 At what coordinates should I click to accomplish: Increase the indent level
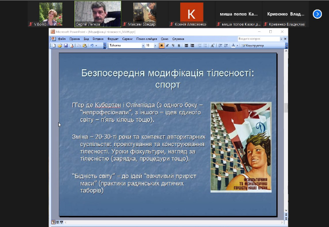click(226, 46)
